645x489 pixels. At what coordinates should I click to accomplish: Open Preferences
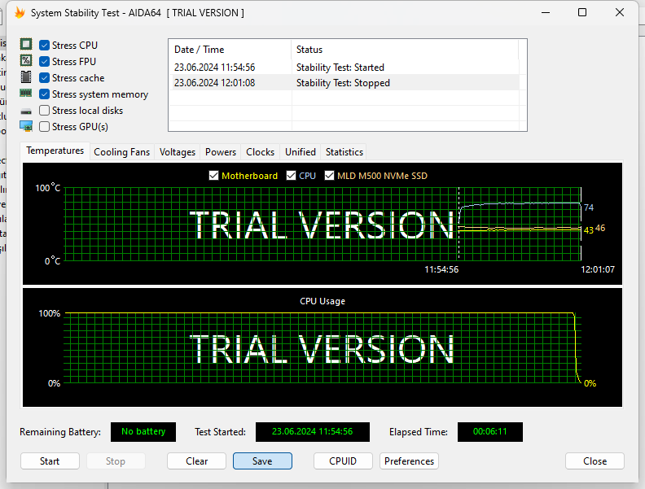point(409,461)
